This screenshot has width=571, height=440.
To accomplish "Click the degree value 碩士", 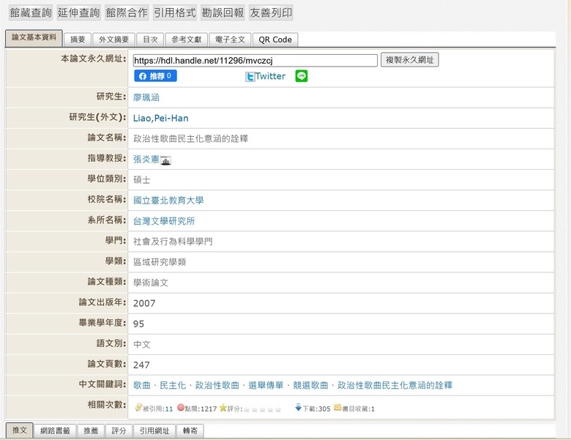I will [x=142, y=180].
